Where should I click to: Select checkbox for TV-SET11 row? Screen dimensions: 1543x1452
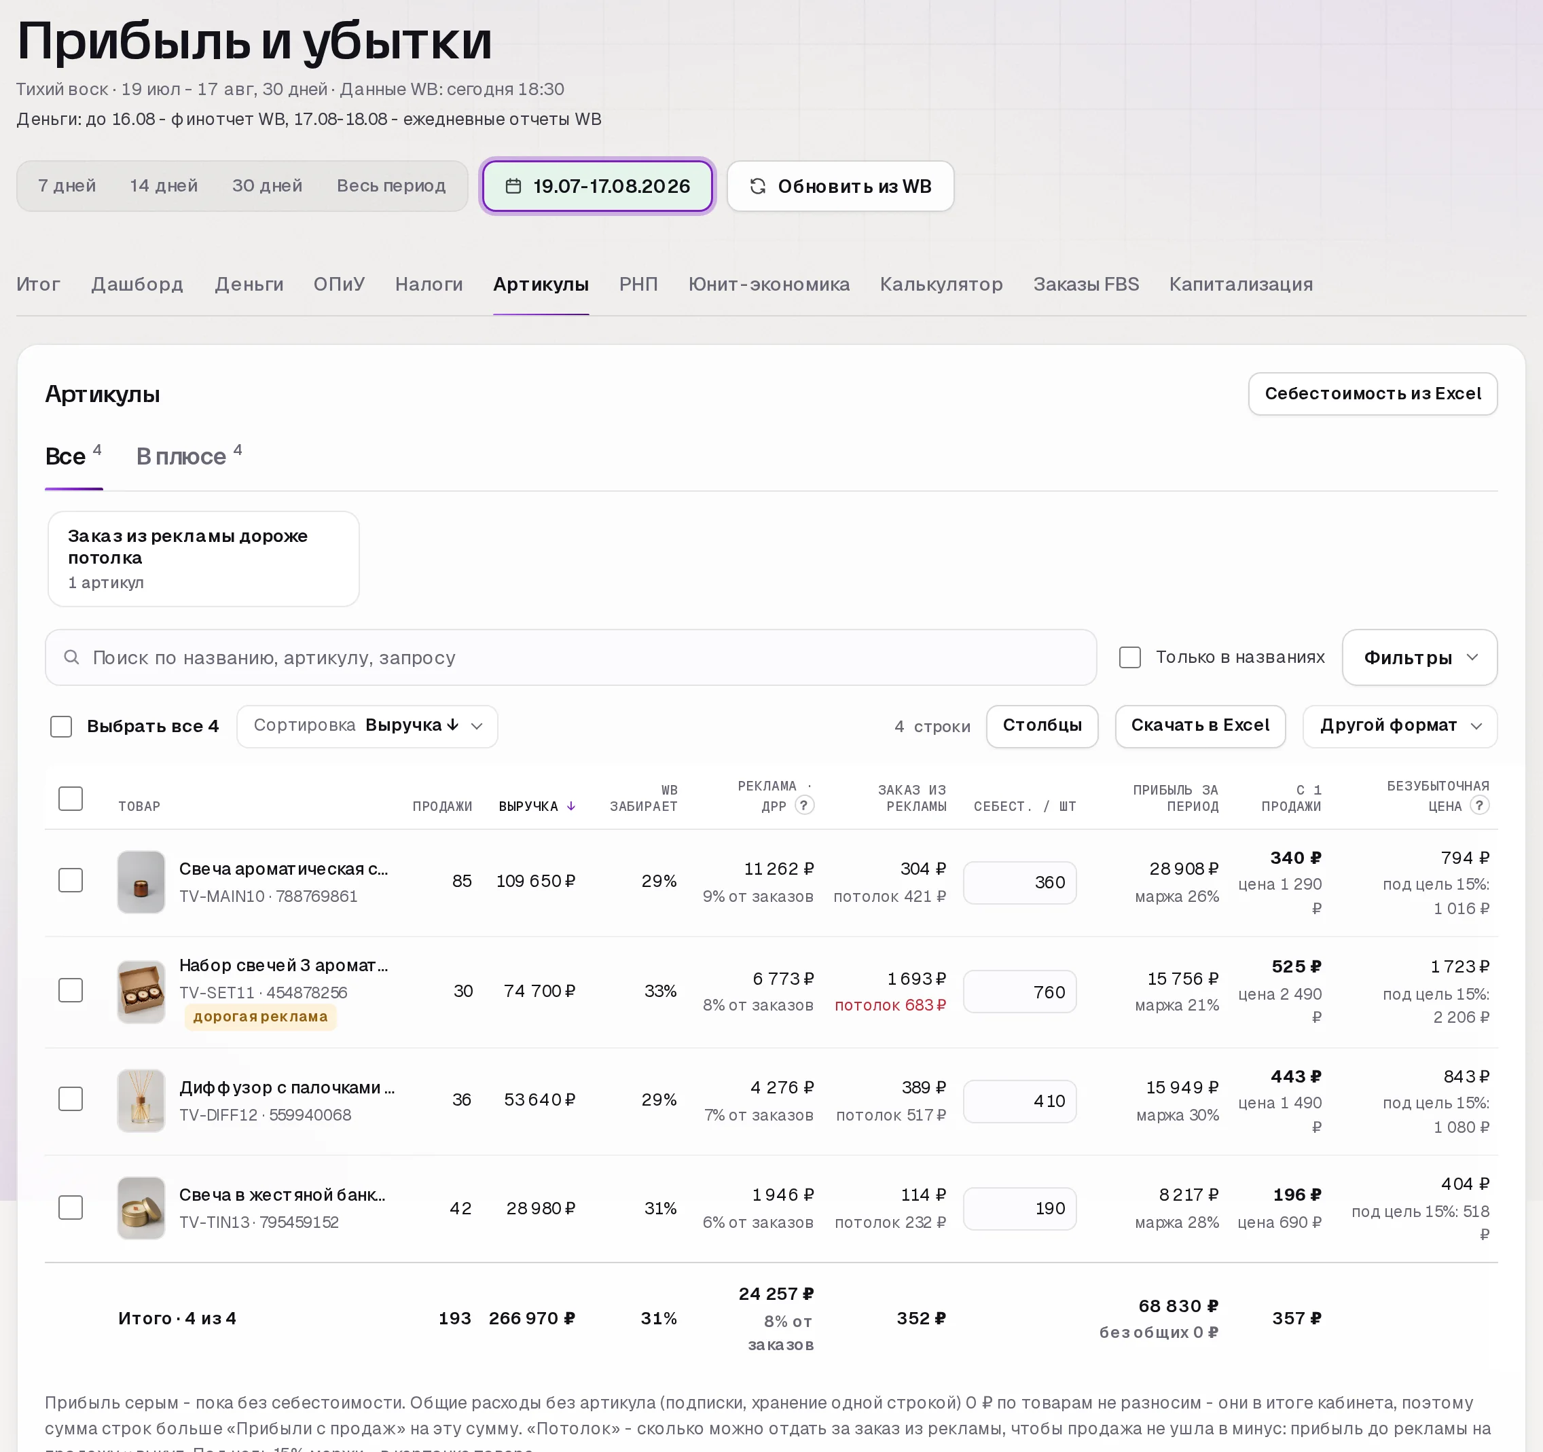[x=71, y=990]
